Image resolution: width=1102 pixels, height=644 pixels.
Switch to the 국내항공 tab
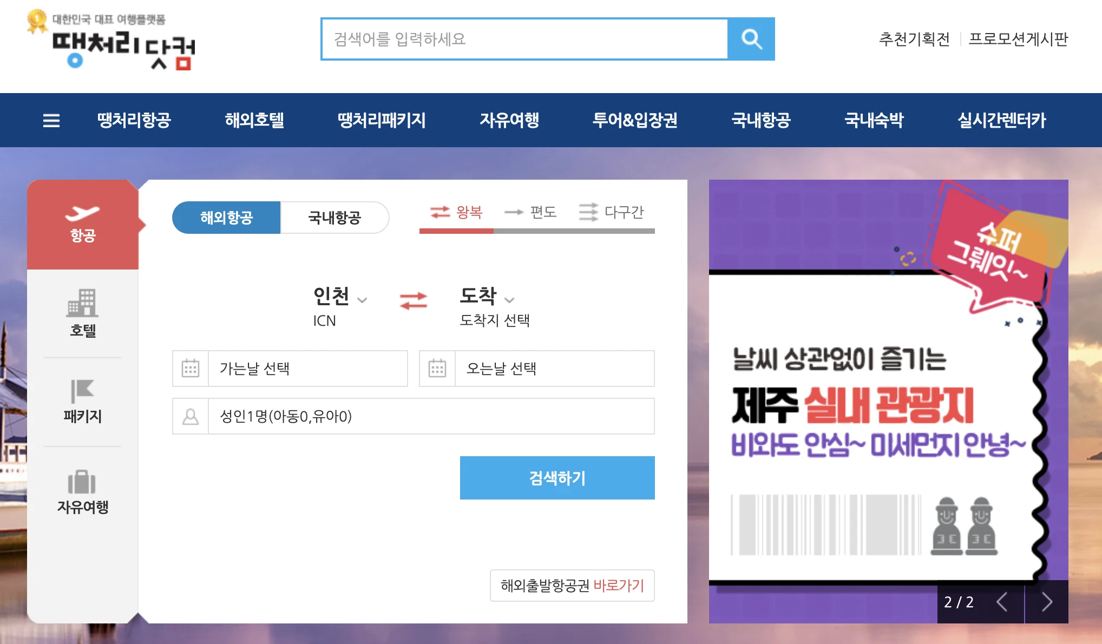[334, 218]
